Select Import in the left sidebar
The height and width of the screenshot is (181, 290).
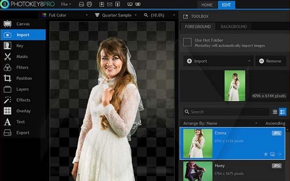23,35
